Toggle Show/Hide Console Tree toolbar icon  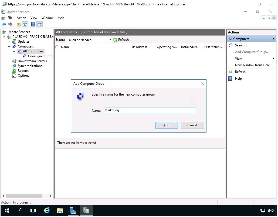25,25
